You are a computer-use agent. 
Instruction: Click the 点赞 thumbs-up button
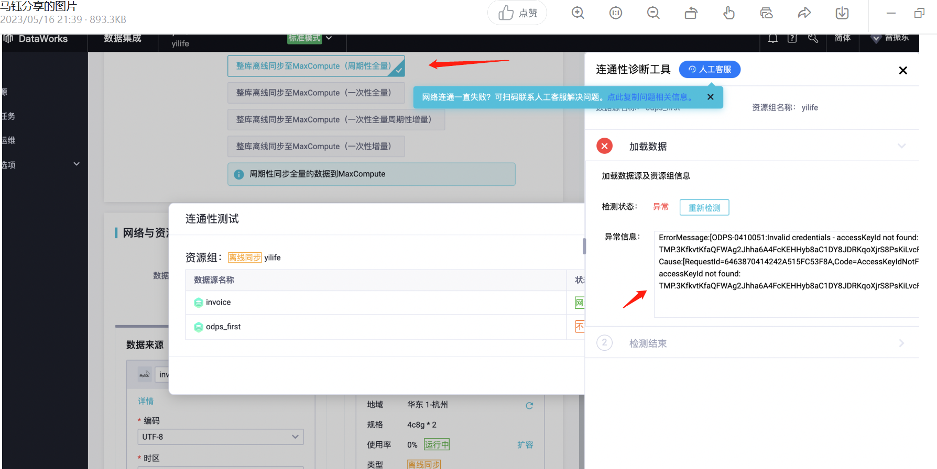point(517,13)
